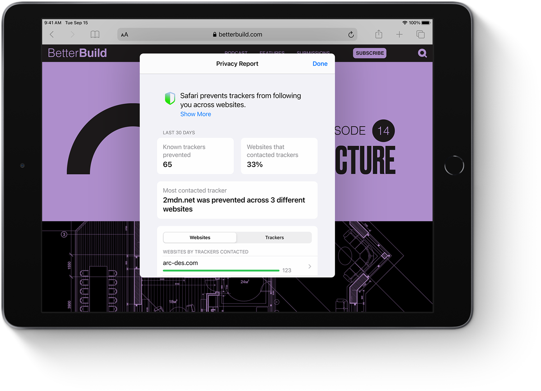Tap the betterbuild.com address bar
This screenshot has width=541, height=391.
coord(237,34)
